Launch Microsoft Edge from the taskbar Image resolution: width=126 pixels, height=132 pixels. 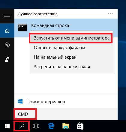pos(51,126)
